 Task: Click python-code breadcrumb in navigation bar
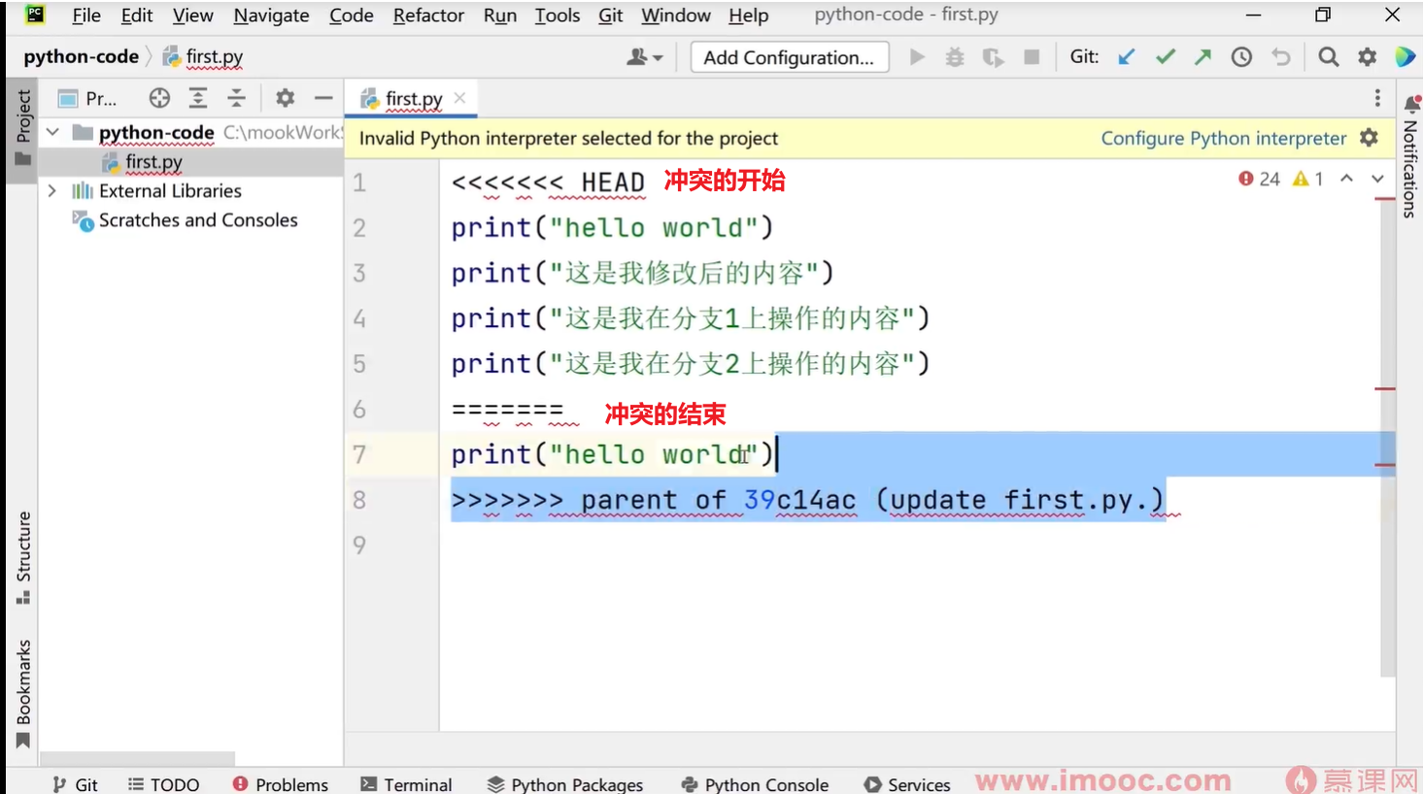(82, 57)
